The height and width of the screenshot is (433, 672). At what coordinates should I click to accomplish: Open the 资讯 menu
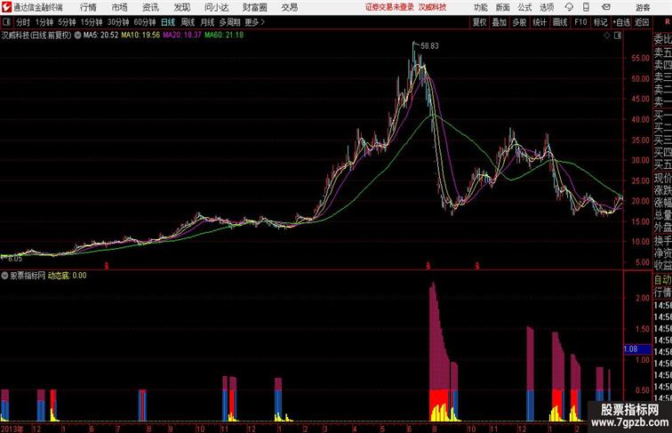150,7
